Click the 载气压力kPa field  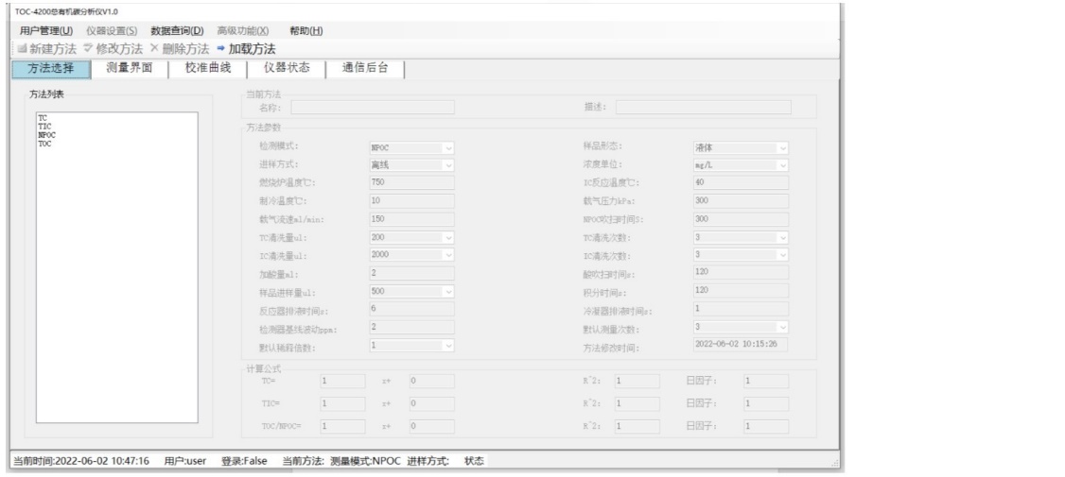741,201
